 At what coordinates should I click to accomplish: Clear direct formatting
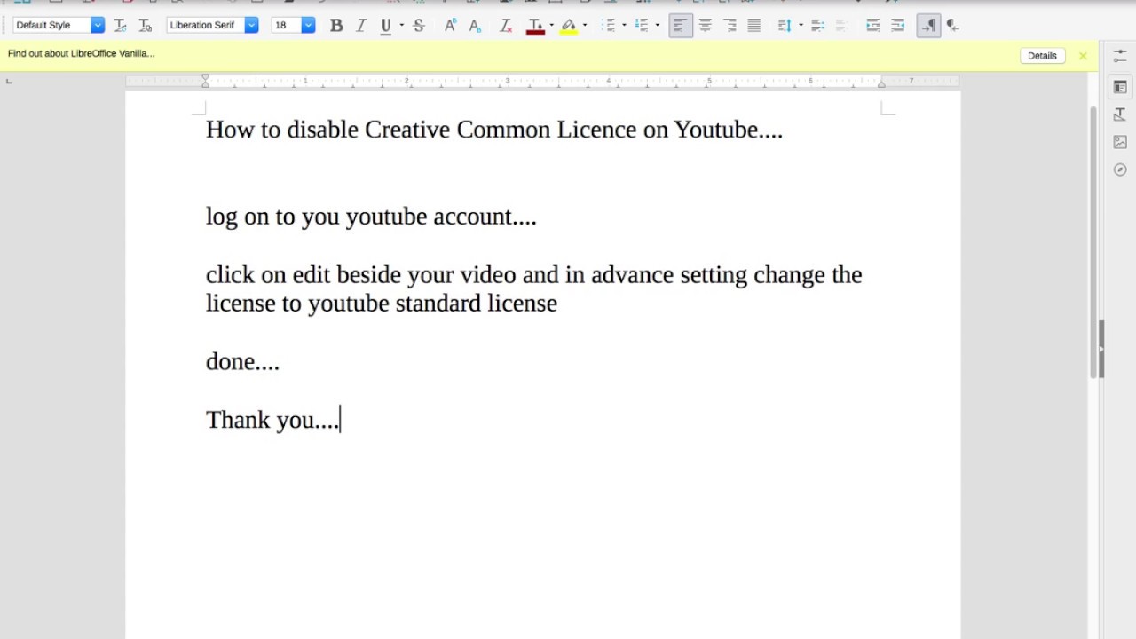(506, 26)
